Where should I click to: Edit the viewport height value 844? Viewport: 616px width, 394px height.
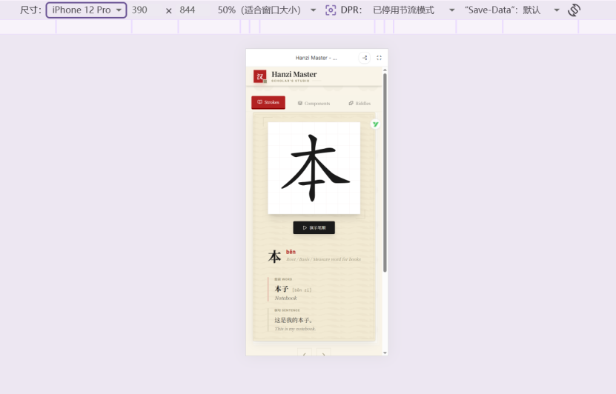[188, 10]
